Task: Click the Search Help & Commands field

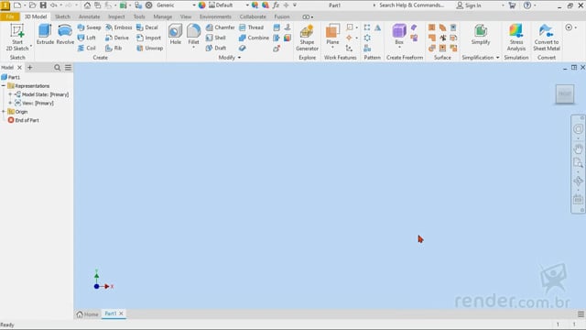Action: click(x=411, y=5)
